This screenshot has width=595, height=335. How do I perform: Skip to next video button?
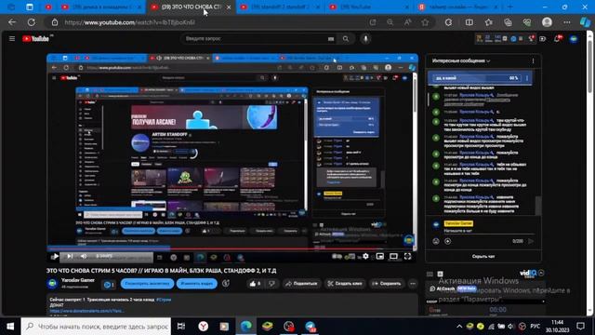(70, 257)
